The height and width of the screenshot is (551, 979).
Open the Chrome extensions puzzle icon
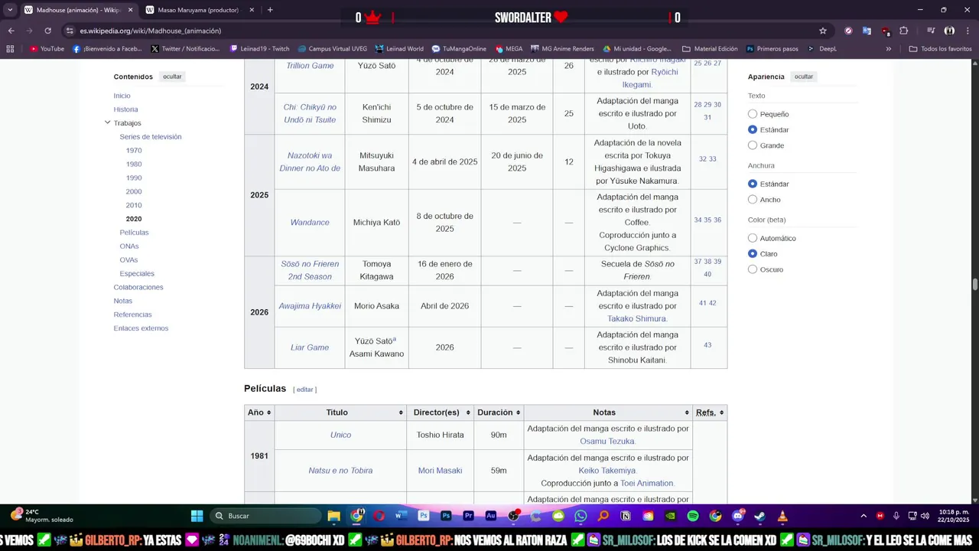[904, 31]
